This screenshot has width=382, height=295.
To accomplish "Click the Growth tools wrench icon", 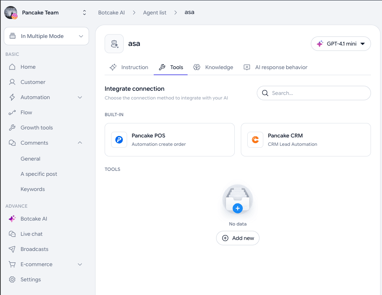I will [12, 128].
